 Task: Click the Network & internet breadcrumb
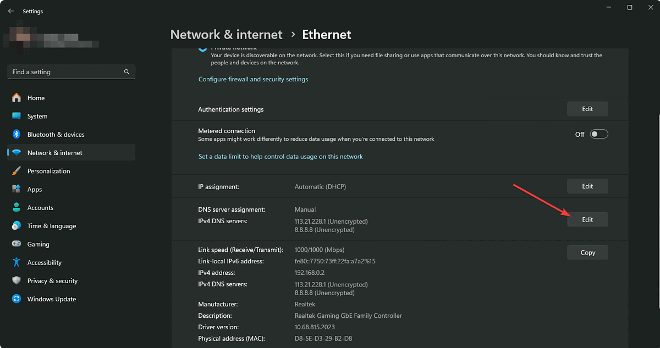pyautogui.click(x=227, y=35)
